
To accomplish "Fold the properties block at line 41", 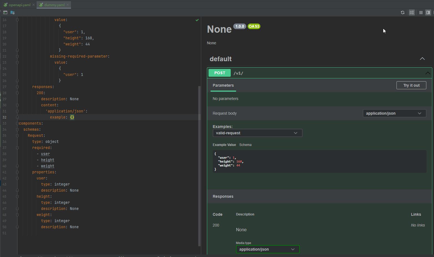I will click(17, 172).
